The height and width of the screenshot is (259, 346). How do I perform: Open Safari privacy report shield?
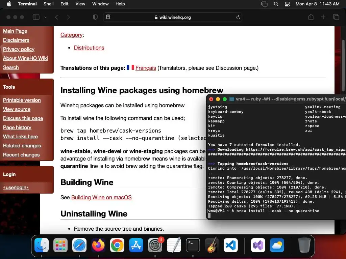tap(95, 17)
